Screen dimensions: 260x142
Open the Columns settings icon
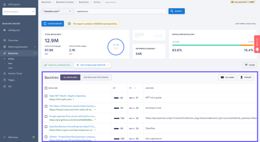pyautogui.click(x=222, y=77)
